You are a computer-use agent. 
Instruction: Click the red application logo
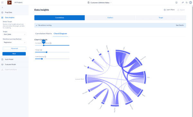coord(9,3)
